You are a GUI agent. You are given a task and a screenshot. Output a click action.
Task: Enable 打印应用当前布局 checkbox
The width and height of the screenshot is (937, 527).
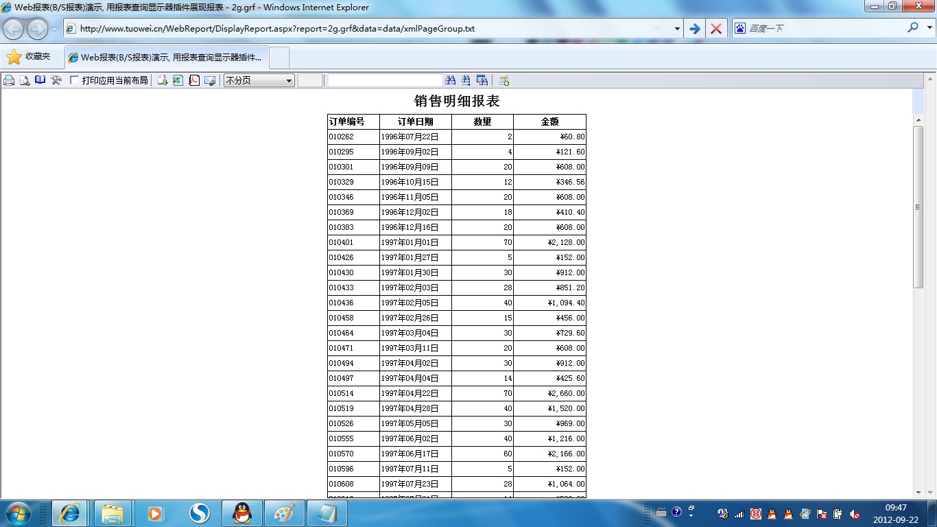point(75,80)
